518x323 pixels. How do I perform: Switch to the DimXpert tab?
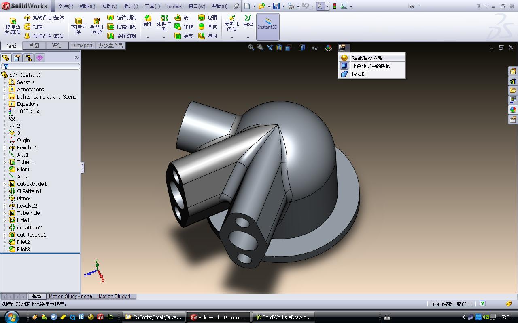coord(82,46)
